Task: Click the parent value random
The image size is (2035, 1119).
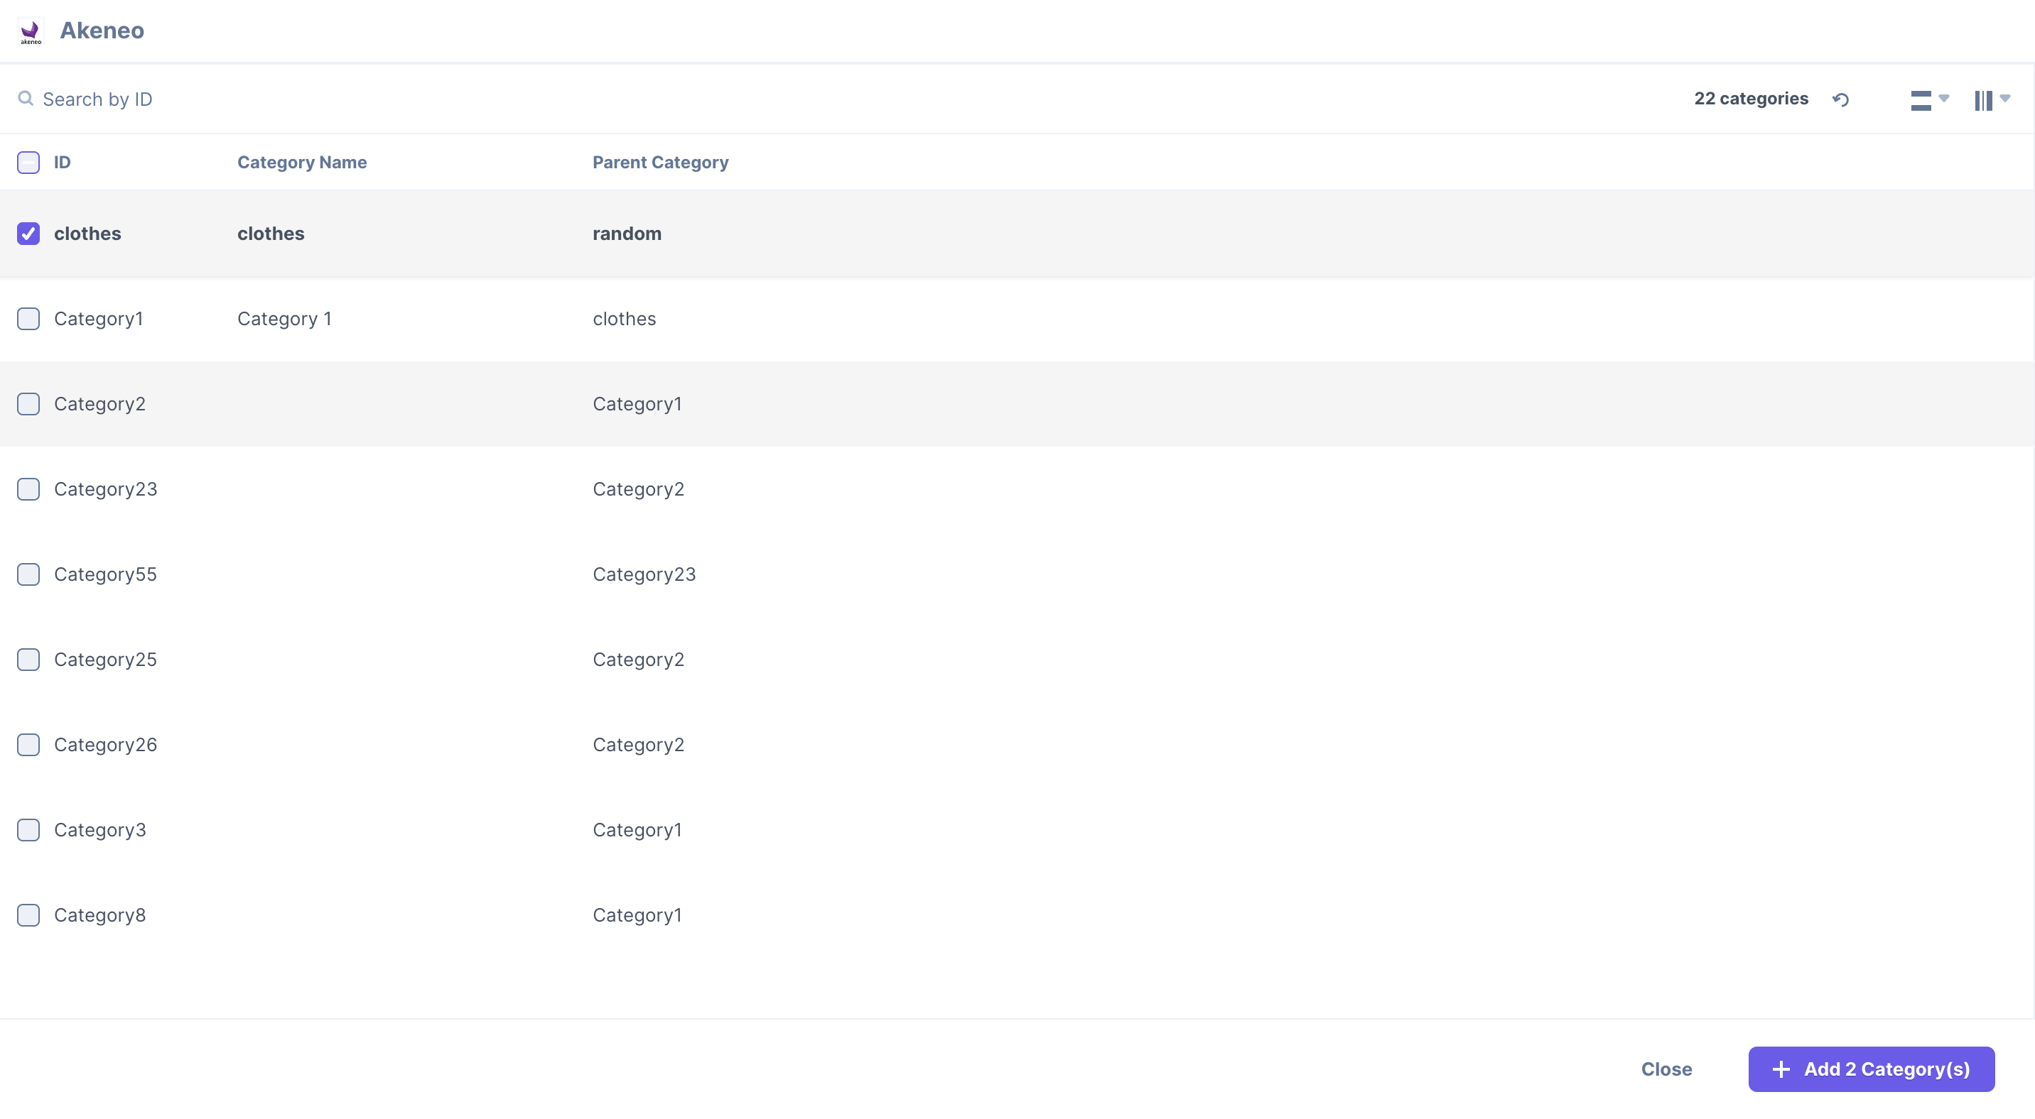Action: click(627, 234)
